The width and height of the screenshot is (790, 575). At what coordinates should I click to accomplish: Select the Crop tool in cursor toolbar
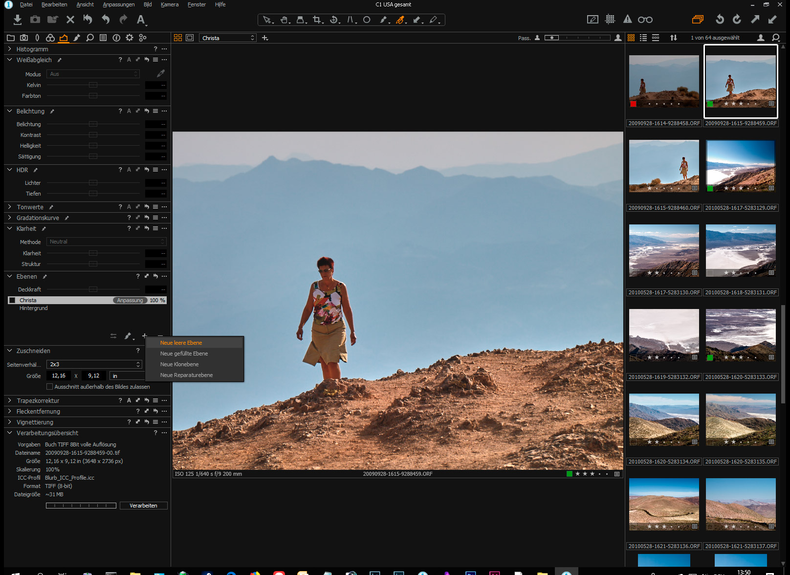click(317, 20)
